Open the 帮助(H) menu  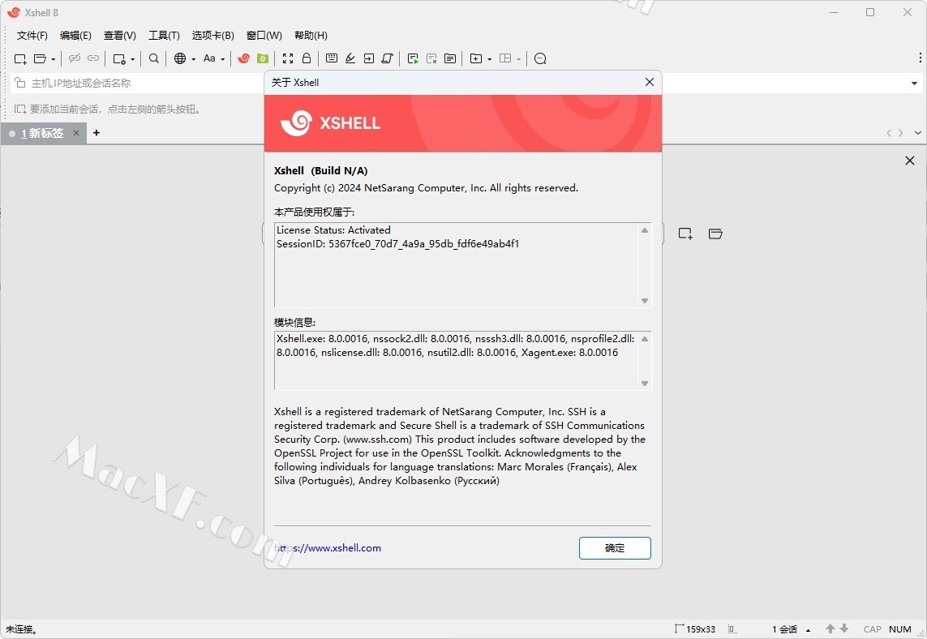(x=311, y=36)
